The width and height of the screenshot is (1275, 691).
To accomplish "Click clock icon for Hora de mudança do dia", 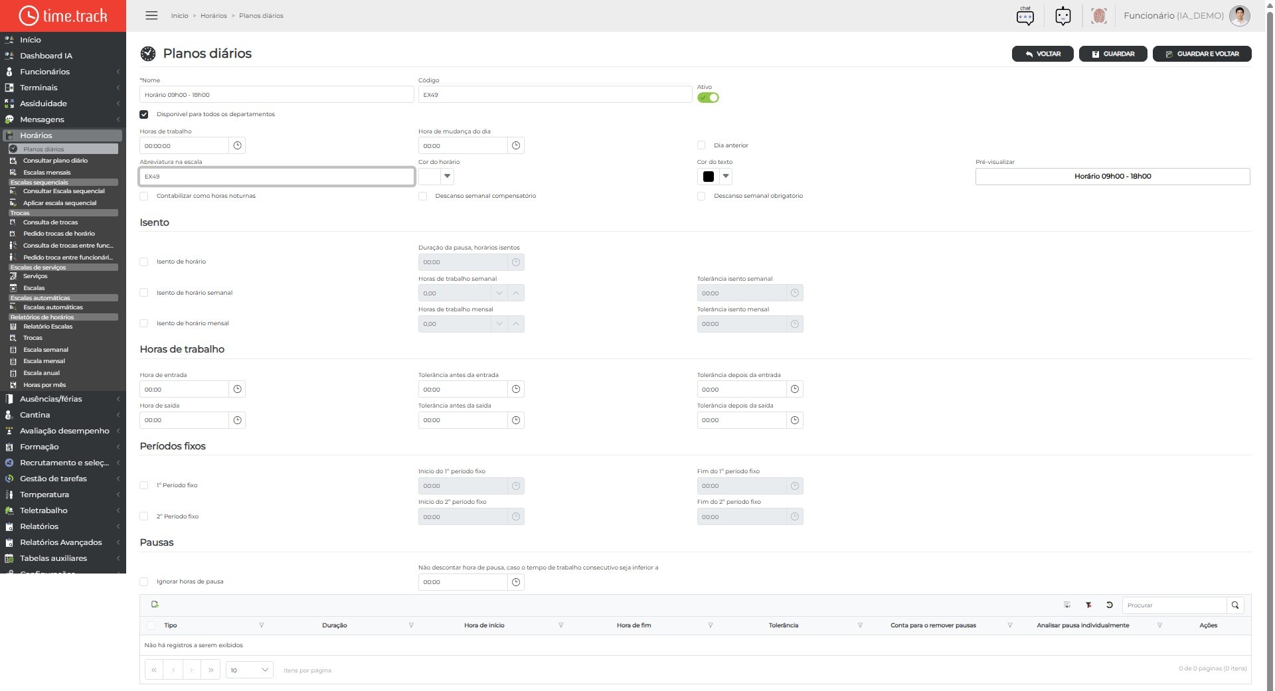I will click(x=516, y=145).
